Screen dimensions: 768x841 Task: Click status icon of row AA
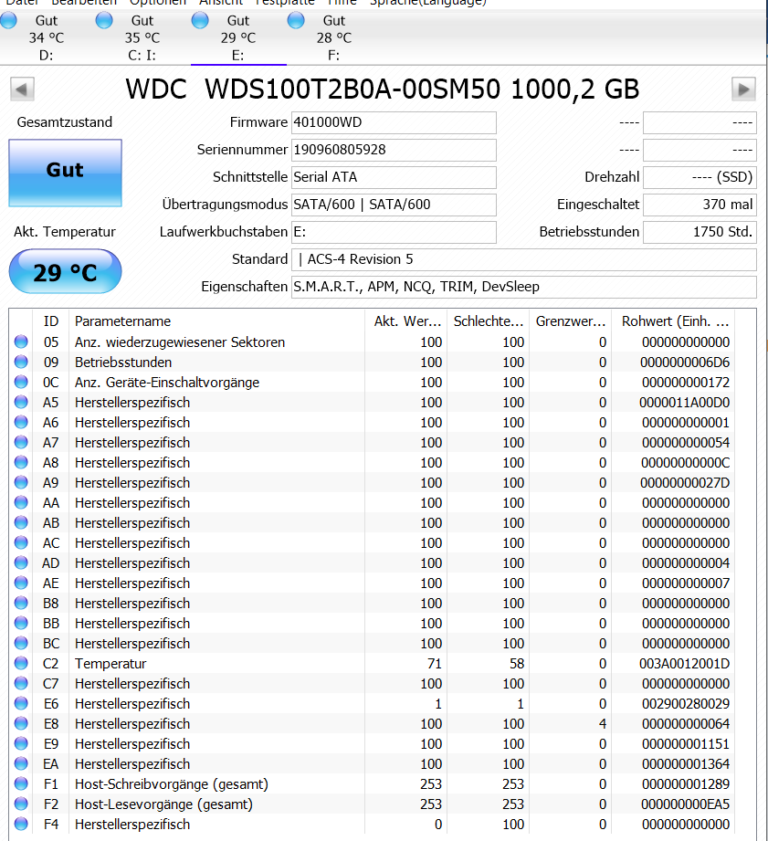pyautogui.click(x=21, y=502)
